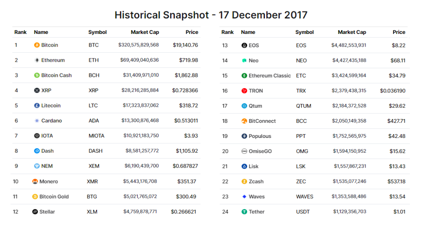Image resolution: width=426 pixels, height=228 pixels.
Task: Select the Zcash price value $537.18
Action: [397, 182]
